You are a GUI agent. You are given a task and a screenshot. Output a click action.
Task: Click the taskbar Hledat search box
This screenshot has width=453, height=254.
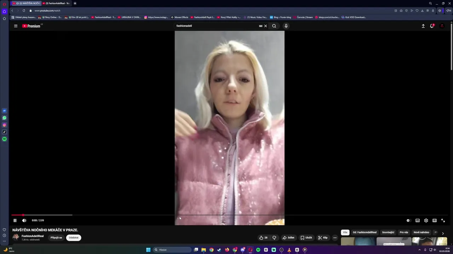[x=172, y=250]
